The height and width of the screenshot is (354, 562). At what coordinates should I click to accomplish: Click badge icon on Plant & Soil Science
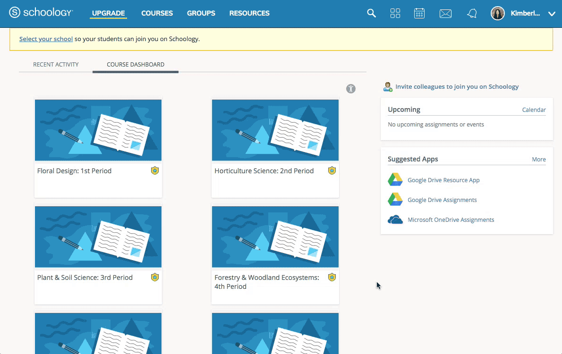point(155,277)
